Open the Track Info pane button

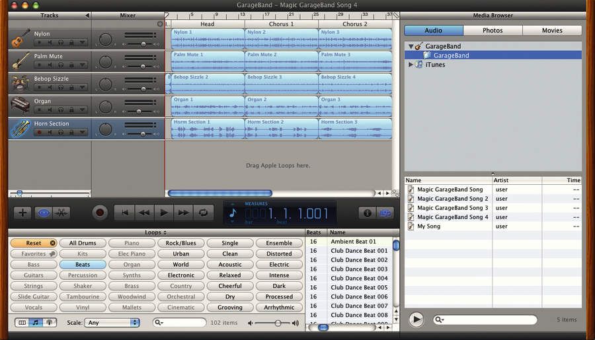368,213
